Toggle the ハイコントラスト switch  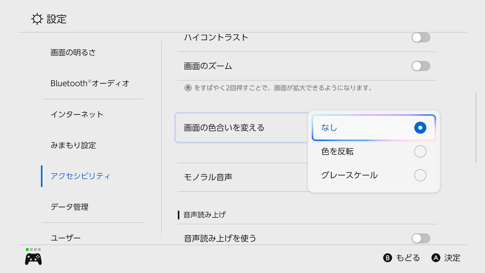click(421, 38)
